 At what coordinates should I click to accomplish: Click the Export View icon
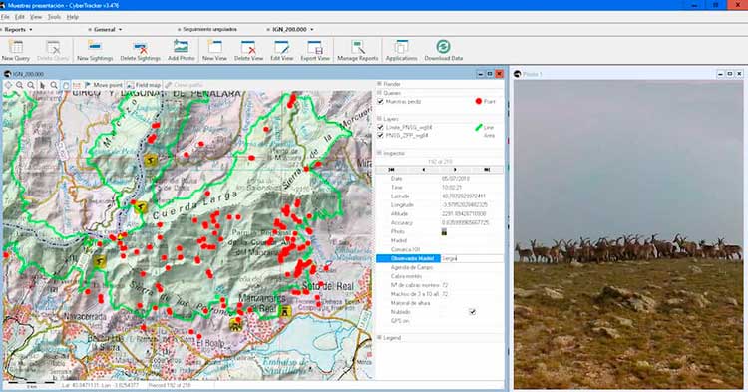click(x=315, y=47)
